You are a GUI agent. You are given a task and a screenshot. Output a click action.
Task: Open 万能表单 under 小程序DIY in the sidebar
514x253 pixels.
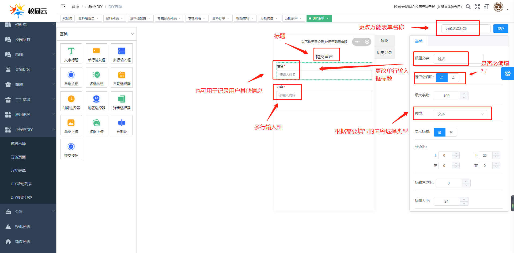pos(28,171)
